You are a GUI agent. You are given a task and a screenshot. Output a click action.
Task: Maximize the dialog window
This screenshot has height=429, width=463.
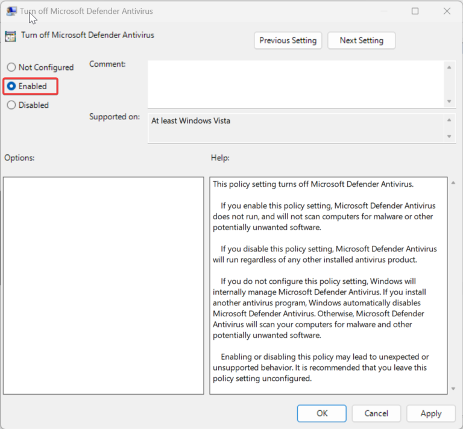coord(415,11)
